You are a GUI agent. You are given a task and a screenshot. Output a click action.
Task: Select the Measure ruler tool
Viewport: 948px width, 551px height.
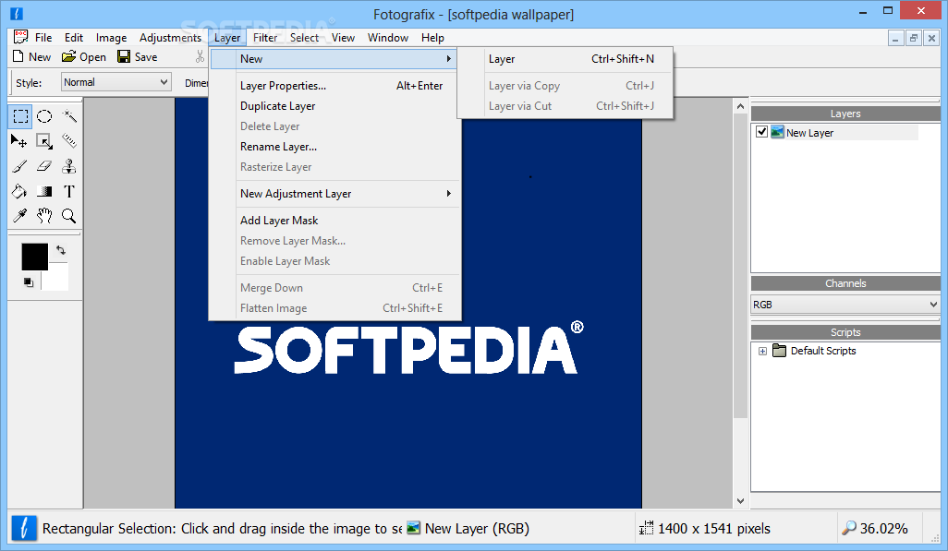[x=69, y=141]
